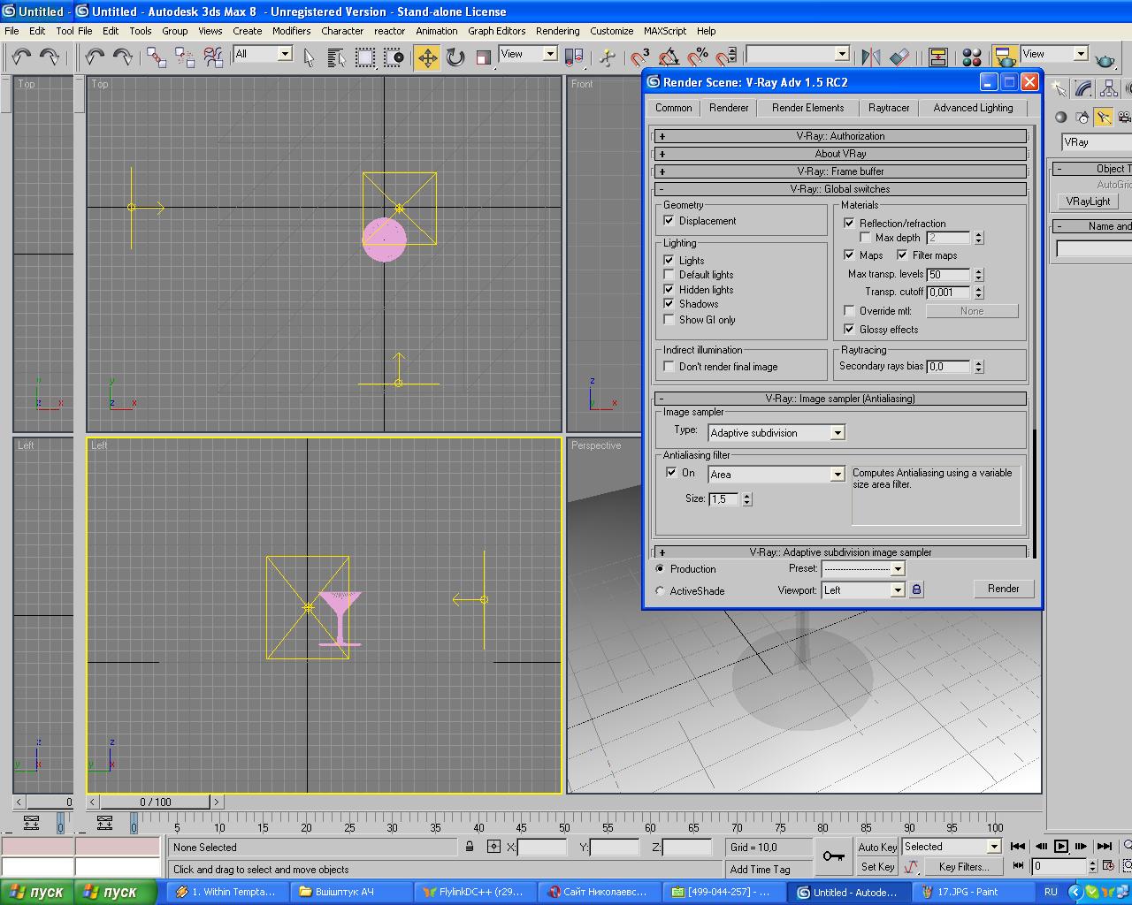Click the Render Scene Dialog teapot icon

coord(1005,57)
